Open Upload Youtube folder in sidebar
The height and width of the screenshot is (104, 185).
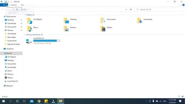(14, 44)
